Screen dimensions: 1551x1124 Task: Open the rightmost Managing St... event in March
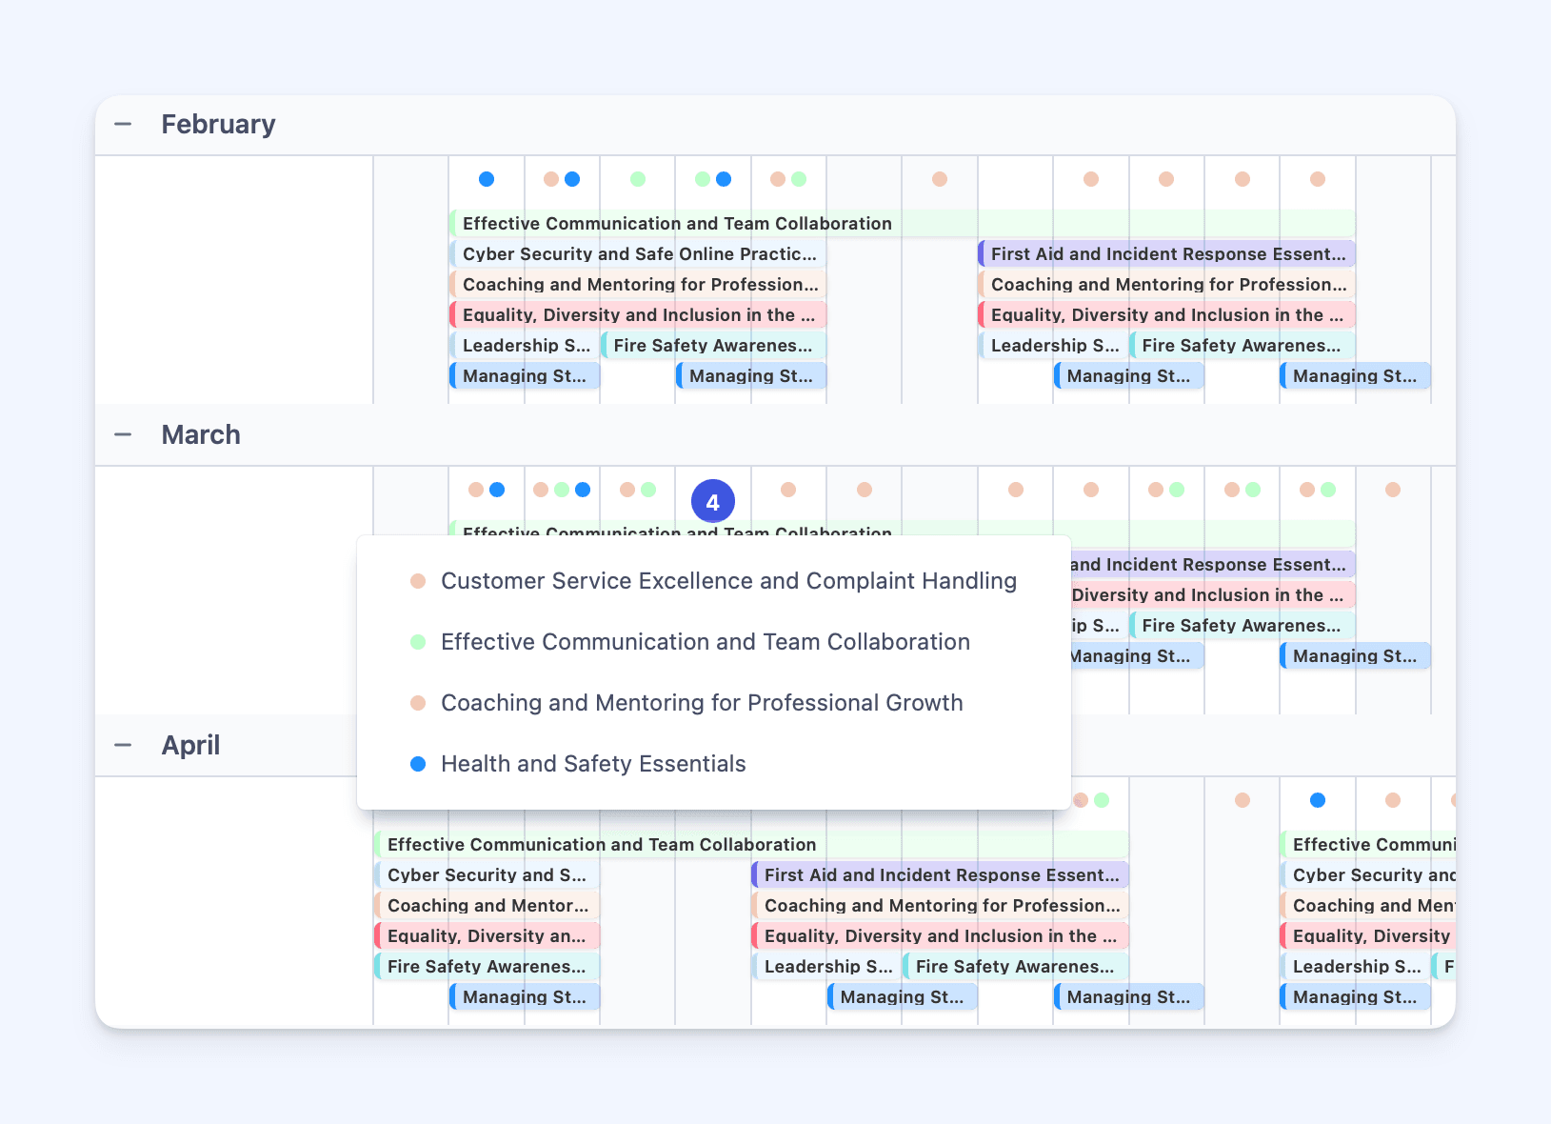[x=1354, y=656]
